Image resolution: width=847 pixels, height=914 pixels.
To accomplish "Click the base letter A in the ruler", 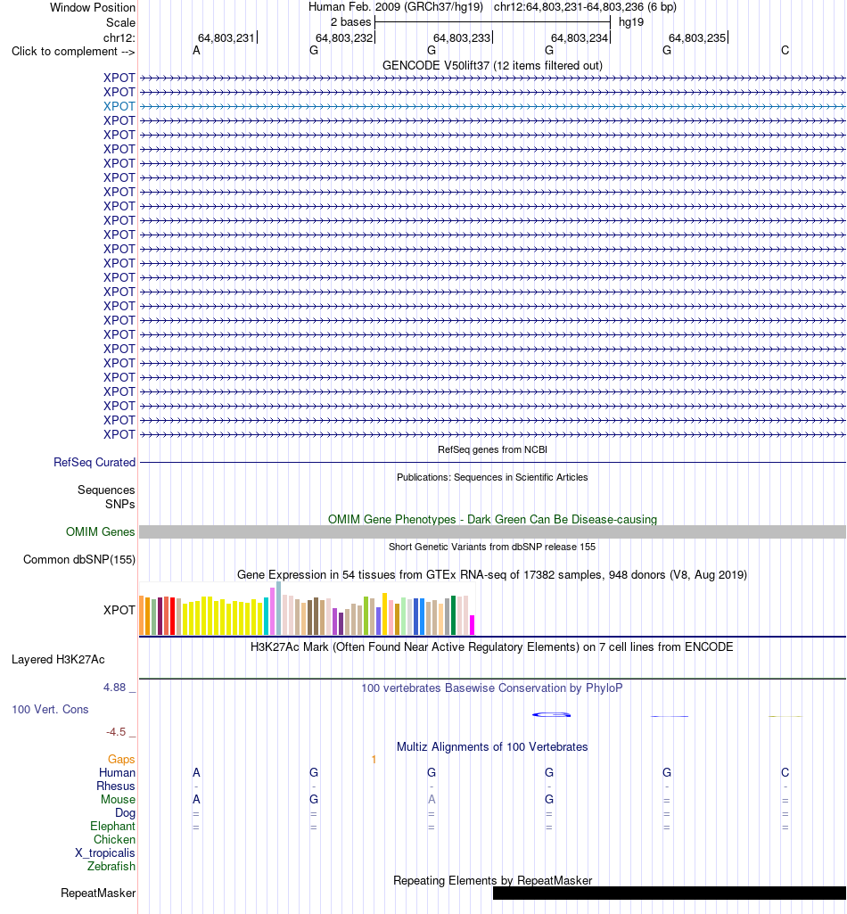I will point(196,50).
